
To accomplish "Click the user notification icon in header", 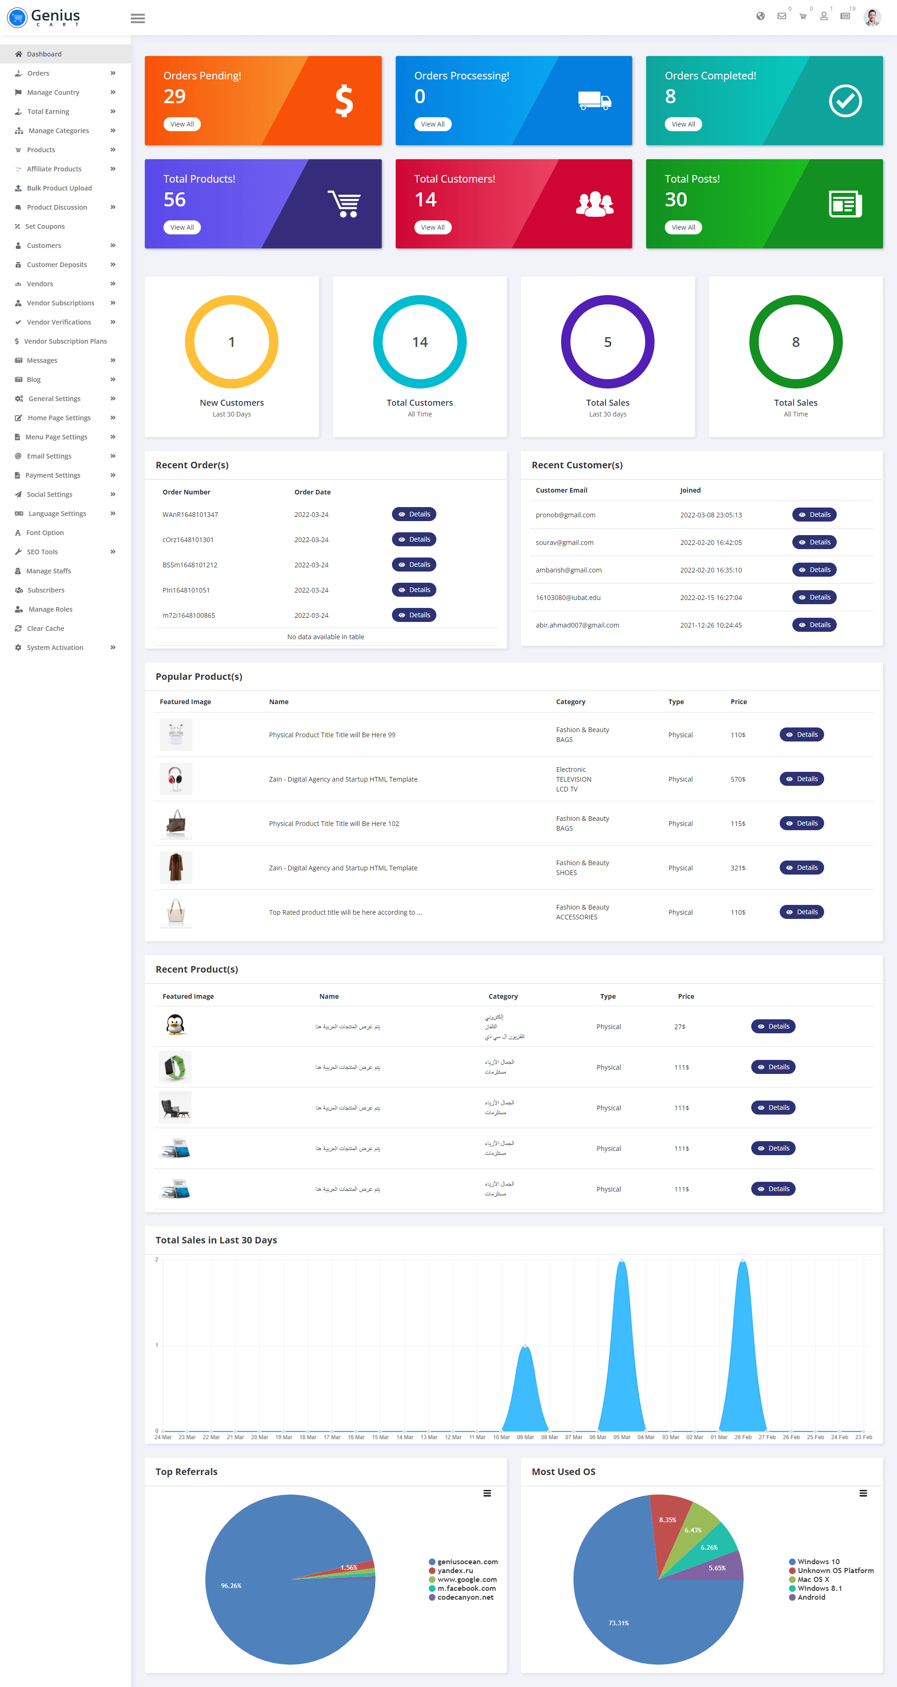I will tap(824, 16).
